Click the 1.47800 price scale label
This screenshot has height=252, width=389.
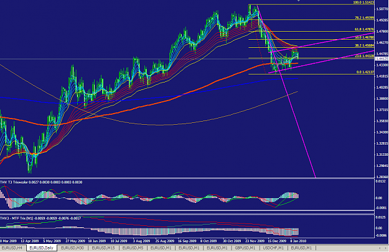(382, 32)
